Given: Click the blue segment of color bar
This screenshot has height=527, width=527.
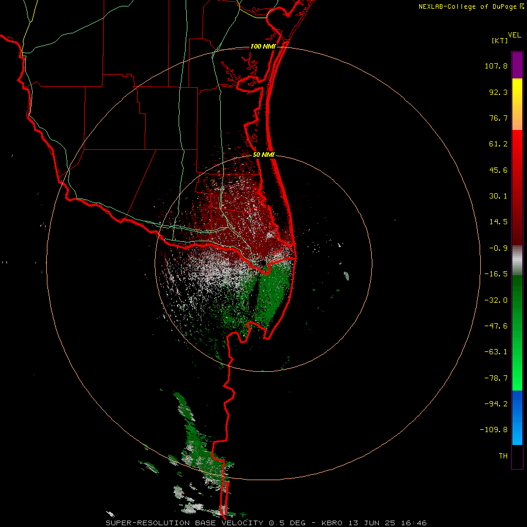Looking at the screenshot, I should 517,418.
